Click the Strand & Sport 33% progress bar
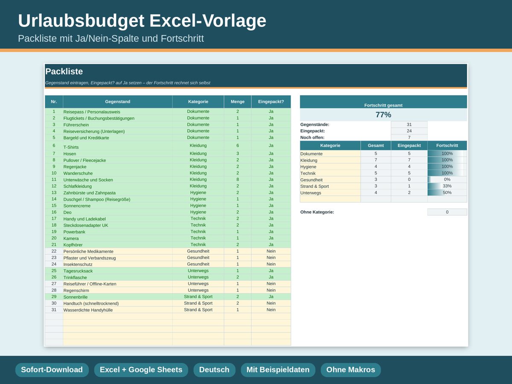This screenshot has width=512, height=384. tap(447, 186)
